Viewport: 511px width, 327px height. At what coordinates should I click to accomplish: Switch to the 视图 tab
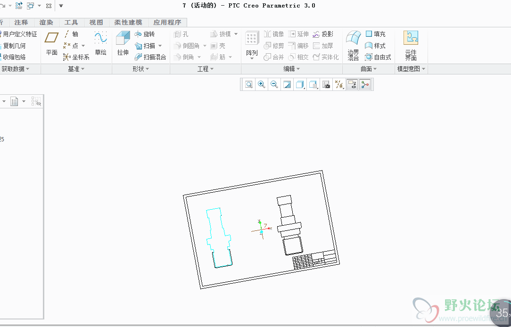(96, 23)
